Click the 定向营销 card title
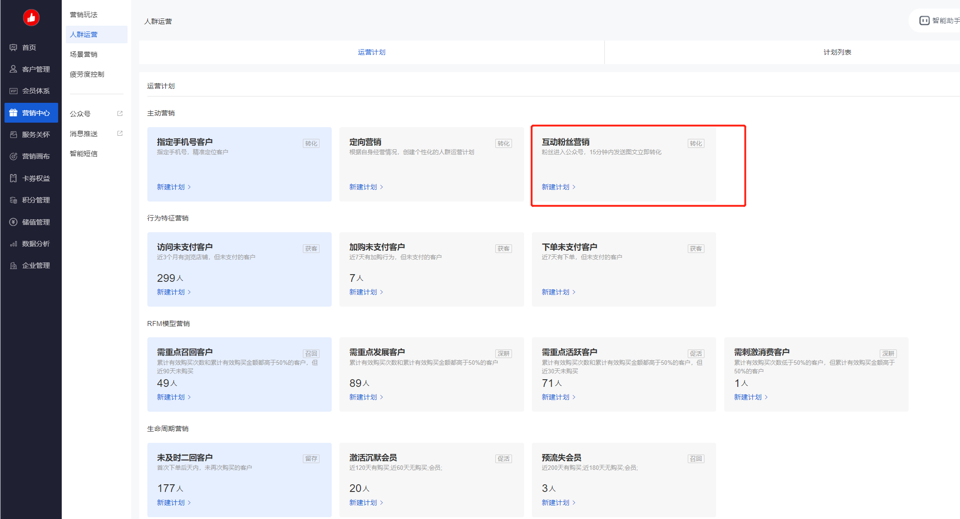 click(x=366, y=142)
